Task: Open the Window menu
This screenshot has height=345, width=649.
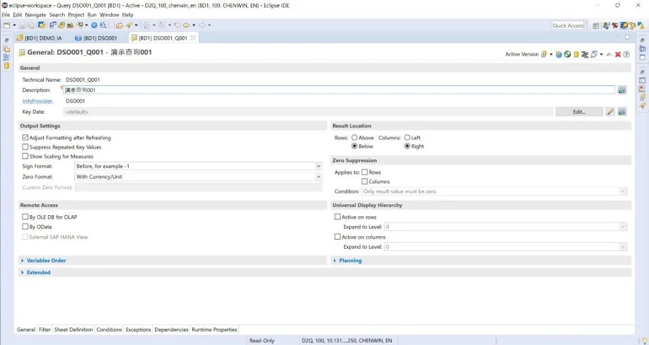Action: [109, 14]
